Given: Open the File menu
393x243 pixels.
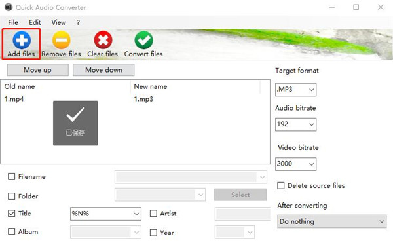Looking at the screenshot, I should pos(13,22).
